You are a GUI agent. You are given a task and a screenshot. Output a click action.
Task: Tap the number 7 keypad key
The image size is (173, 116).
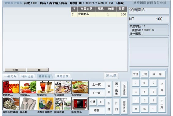click(136, 83)
